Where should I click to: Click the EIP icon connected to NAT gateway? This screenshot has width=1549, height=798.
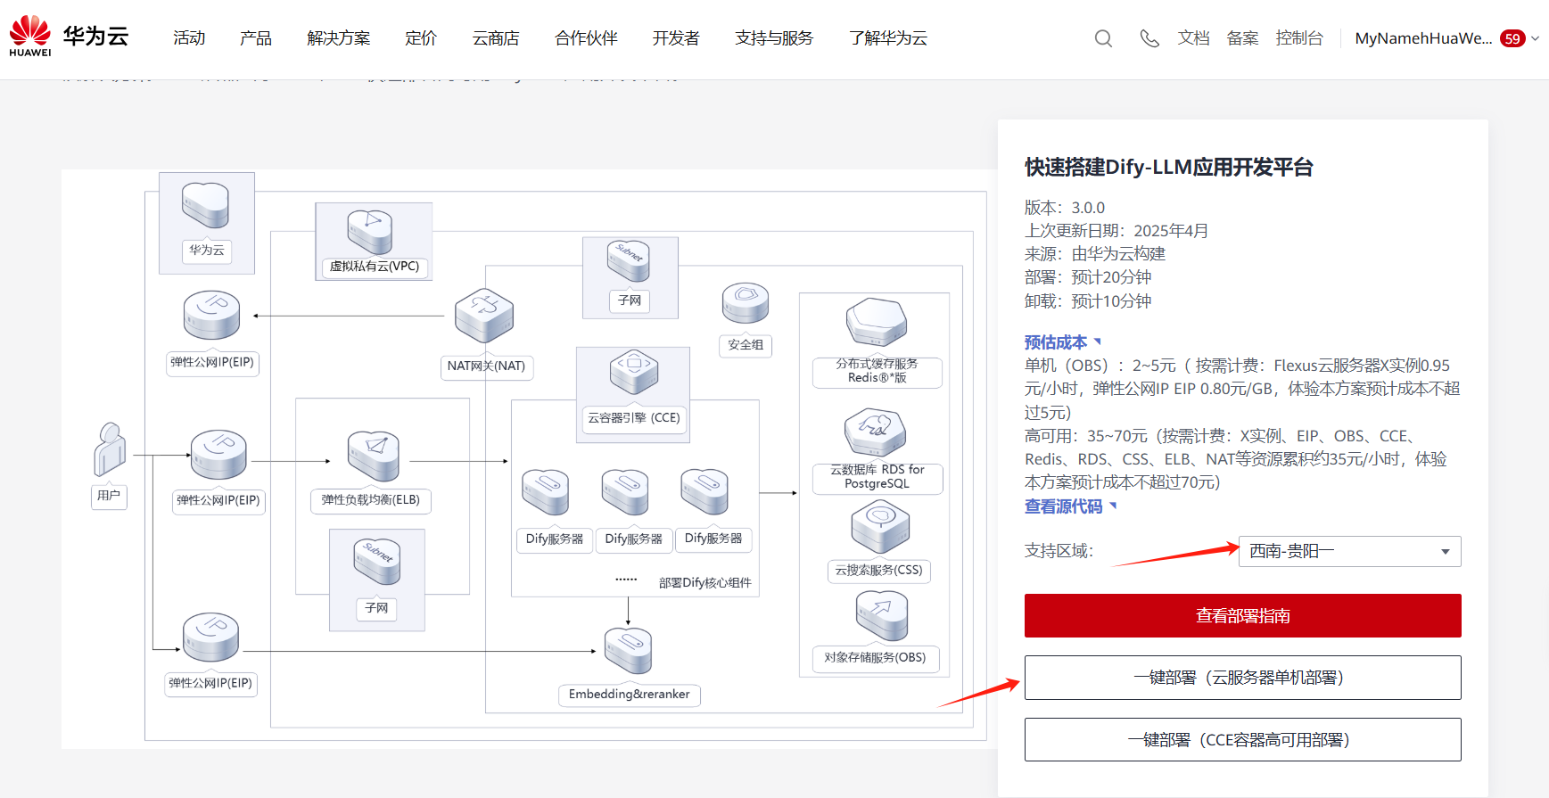[211, 316]
